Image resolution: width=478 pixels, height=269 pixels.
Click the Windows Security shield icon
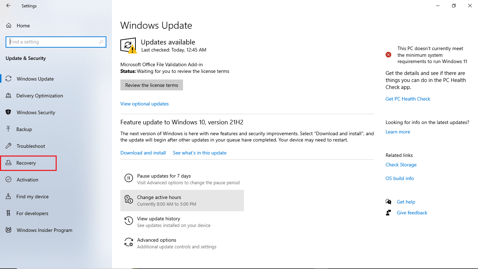pos(9,112)
